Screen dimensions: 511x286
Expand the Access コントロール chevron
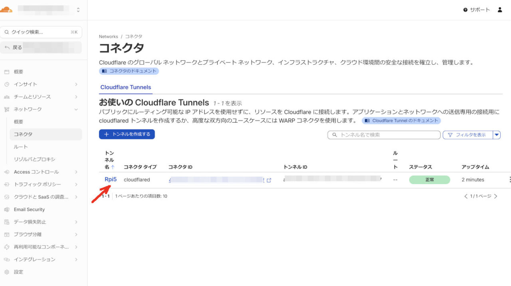76,172
